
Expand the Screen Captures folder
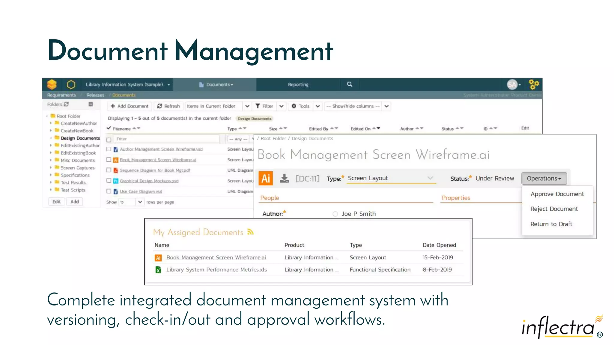50,168
